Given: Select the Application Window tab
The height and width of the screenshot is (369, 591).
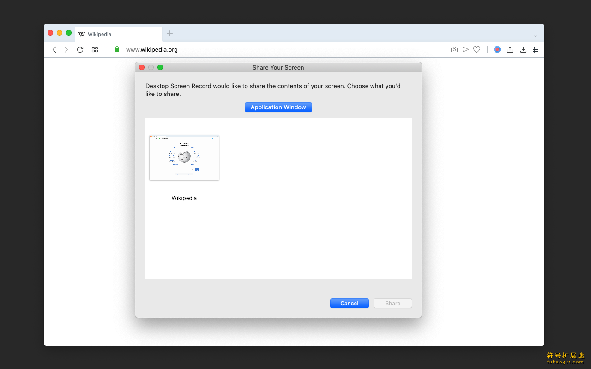Looking at the screenshot, I should 278,107.
